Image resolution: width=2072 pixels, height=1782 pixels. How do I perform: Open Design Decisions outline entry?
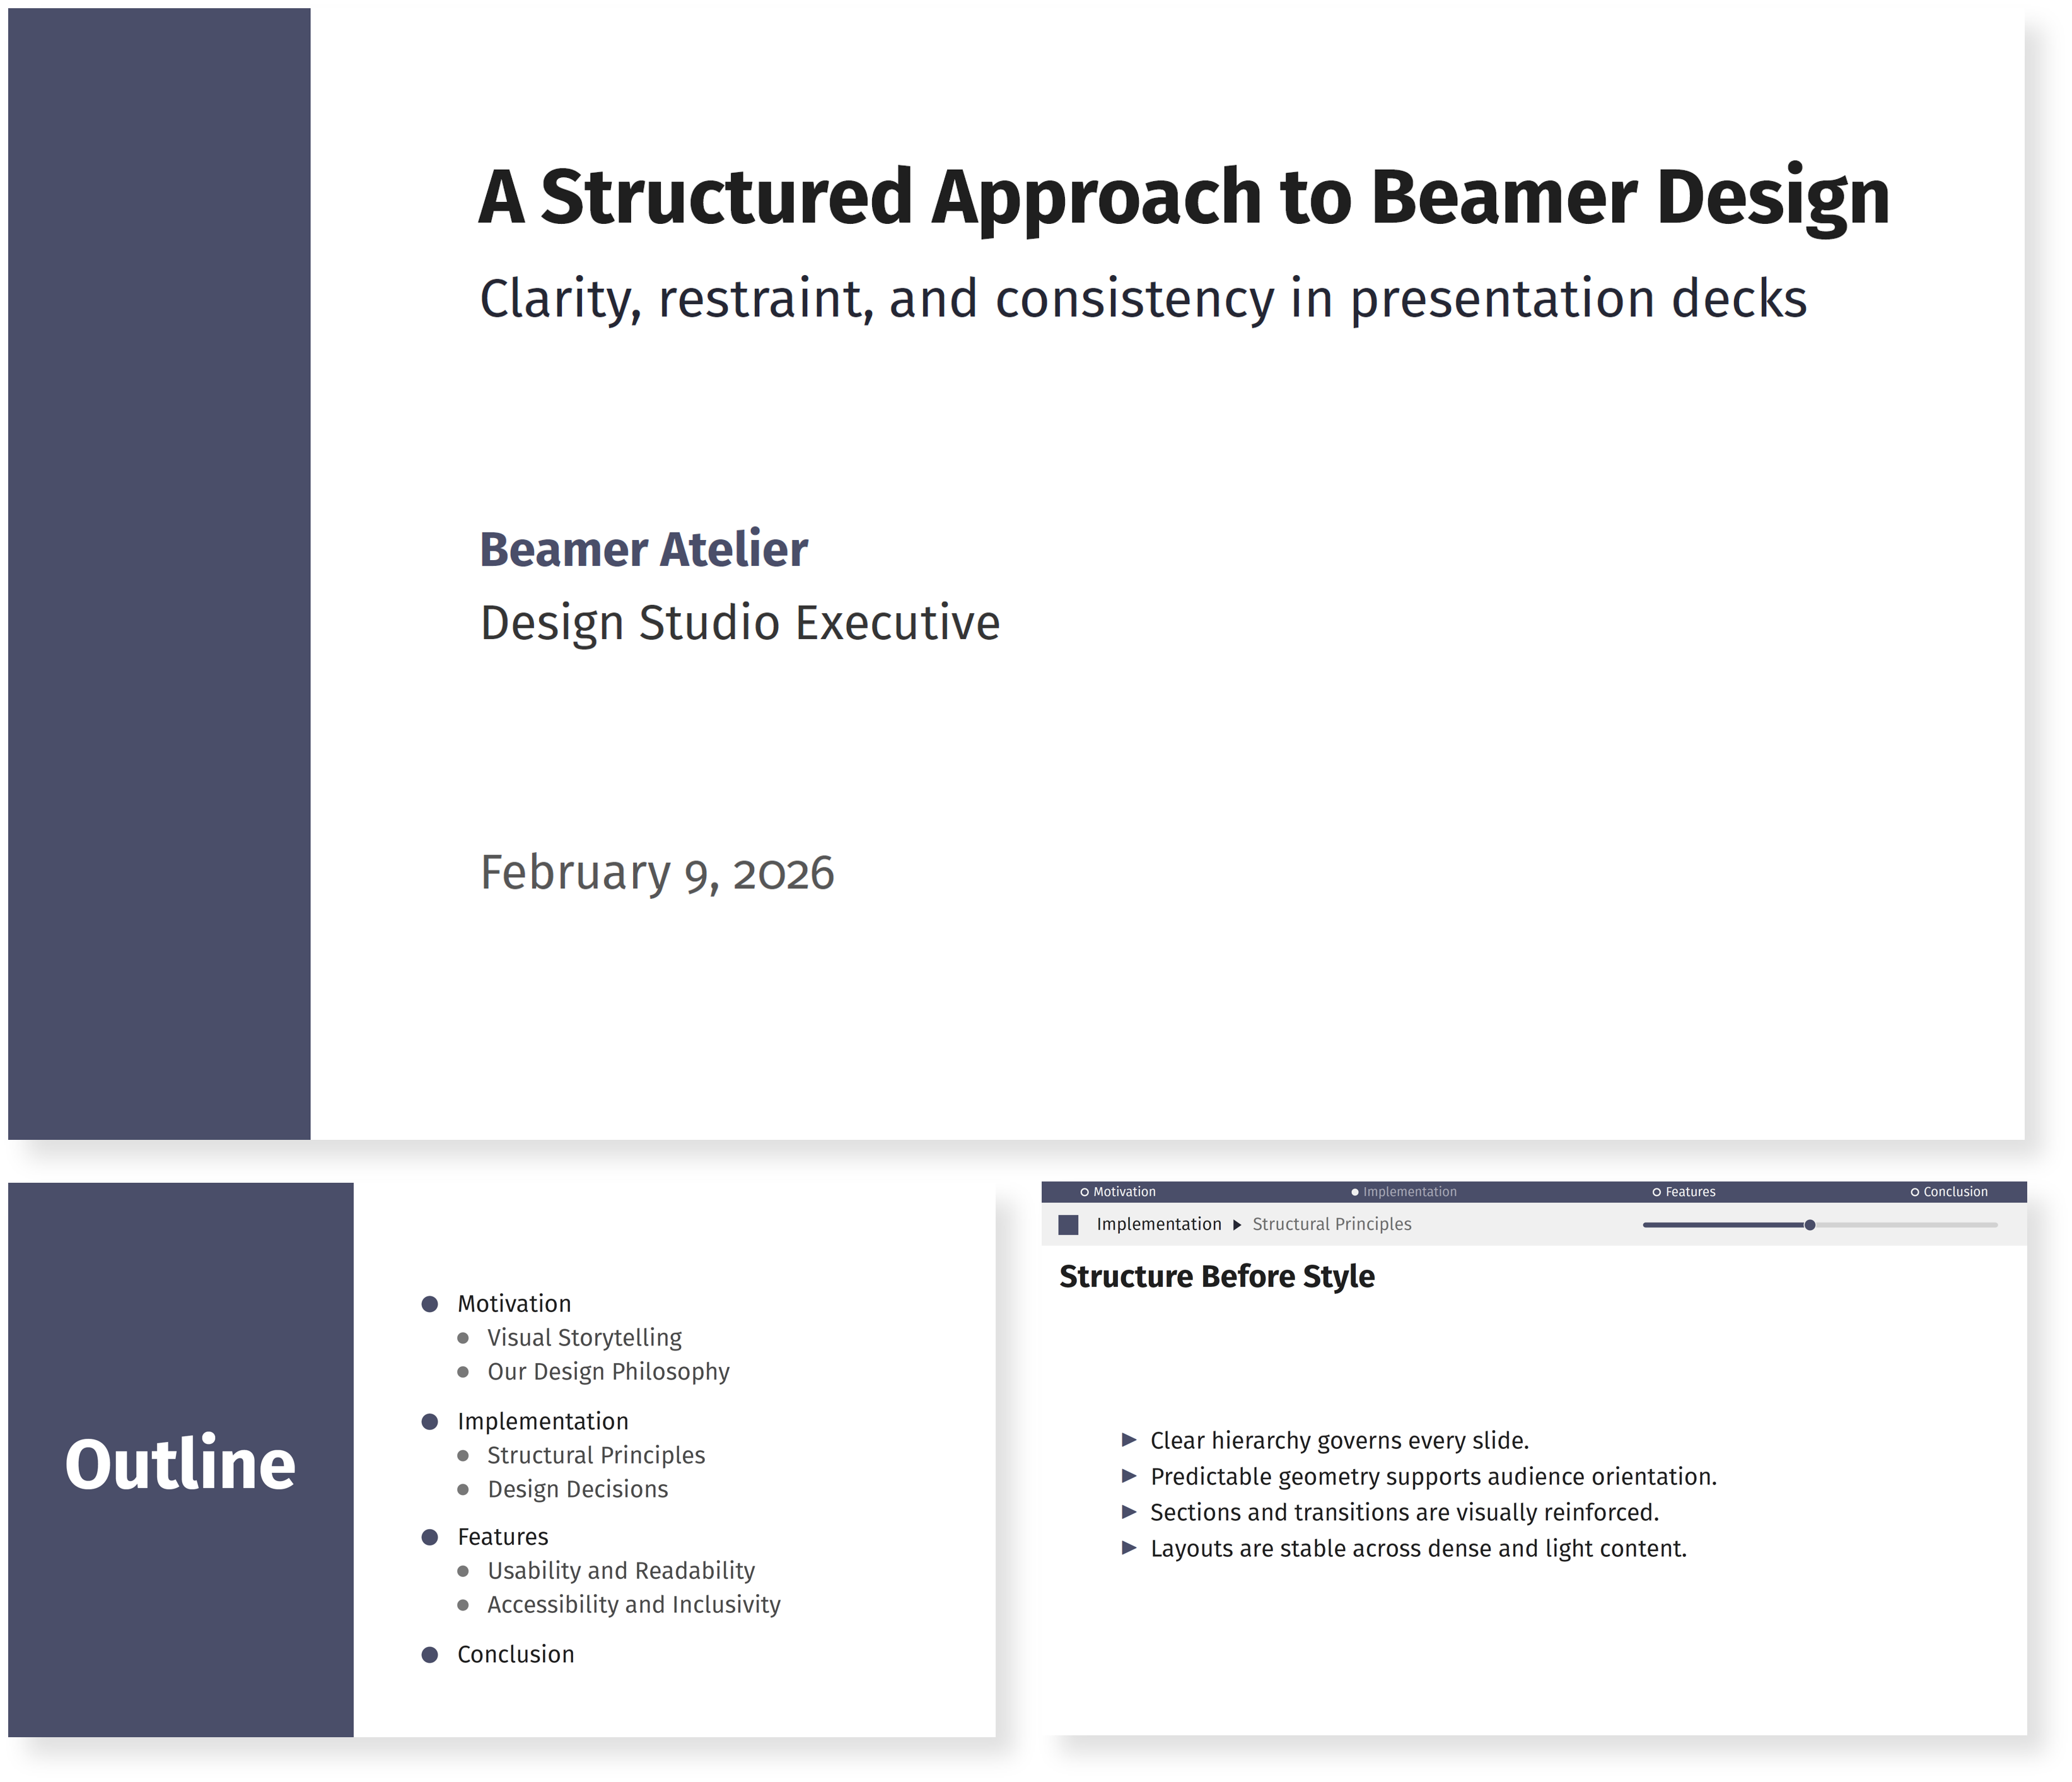578,1489
